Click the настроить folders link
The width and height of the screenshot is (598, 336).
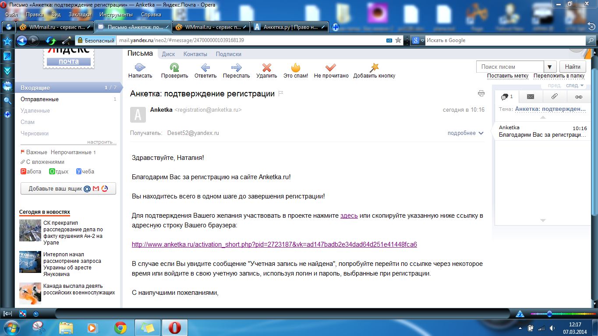click(x=102, y=142)
